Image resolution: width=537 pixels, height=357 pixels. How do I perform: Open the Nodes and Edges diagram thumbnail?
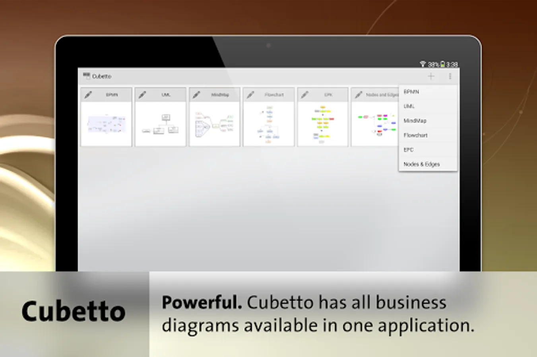click(375, 124)
